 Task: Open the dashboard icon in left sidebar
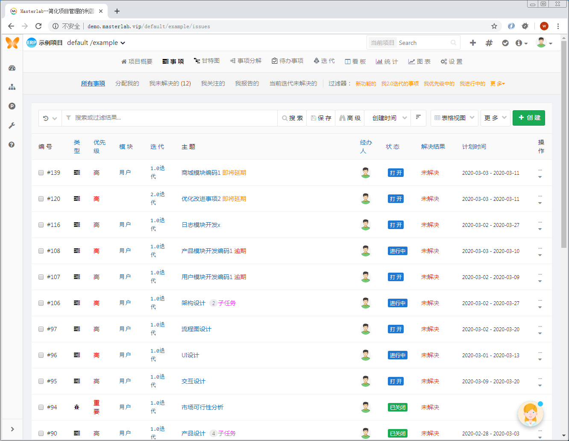[x=12, y=68]
